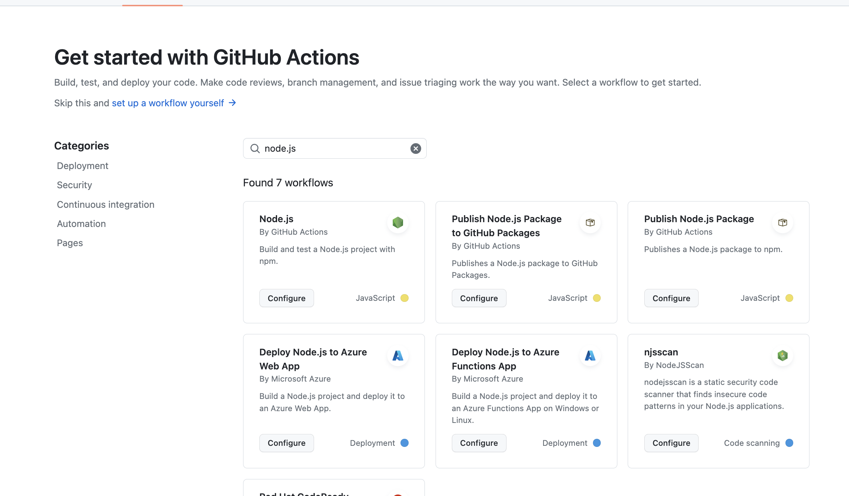Image resolution: width=849 pixels, height=496 pixels.
Task: Click yellow JavaScript dot on GitHub Packages card
Action: [x=597, y=298]
